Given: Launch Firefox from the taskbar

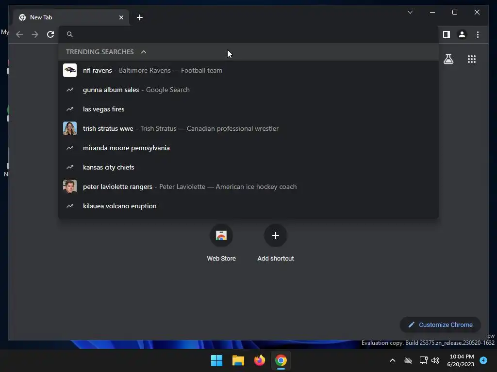Looking at the screenshot, I should click(x=259, y=360).
